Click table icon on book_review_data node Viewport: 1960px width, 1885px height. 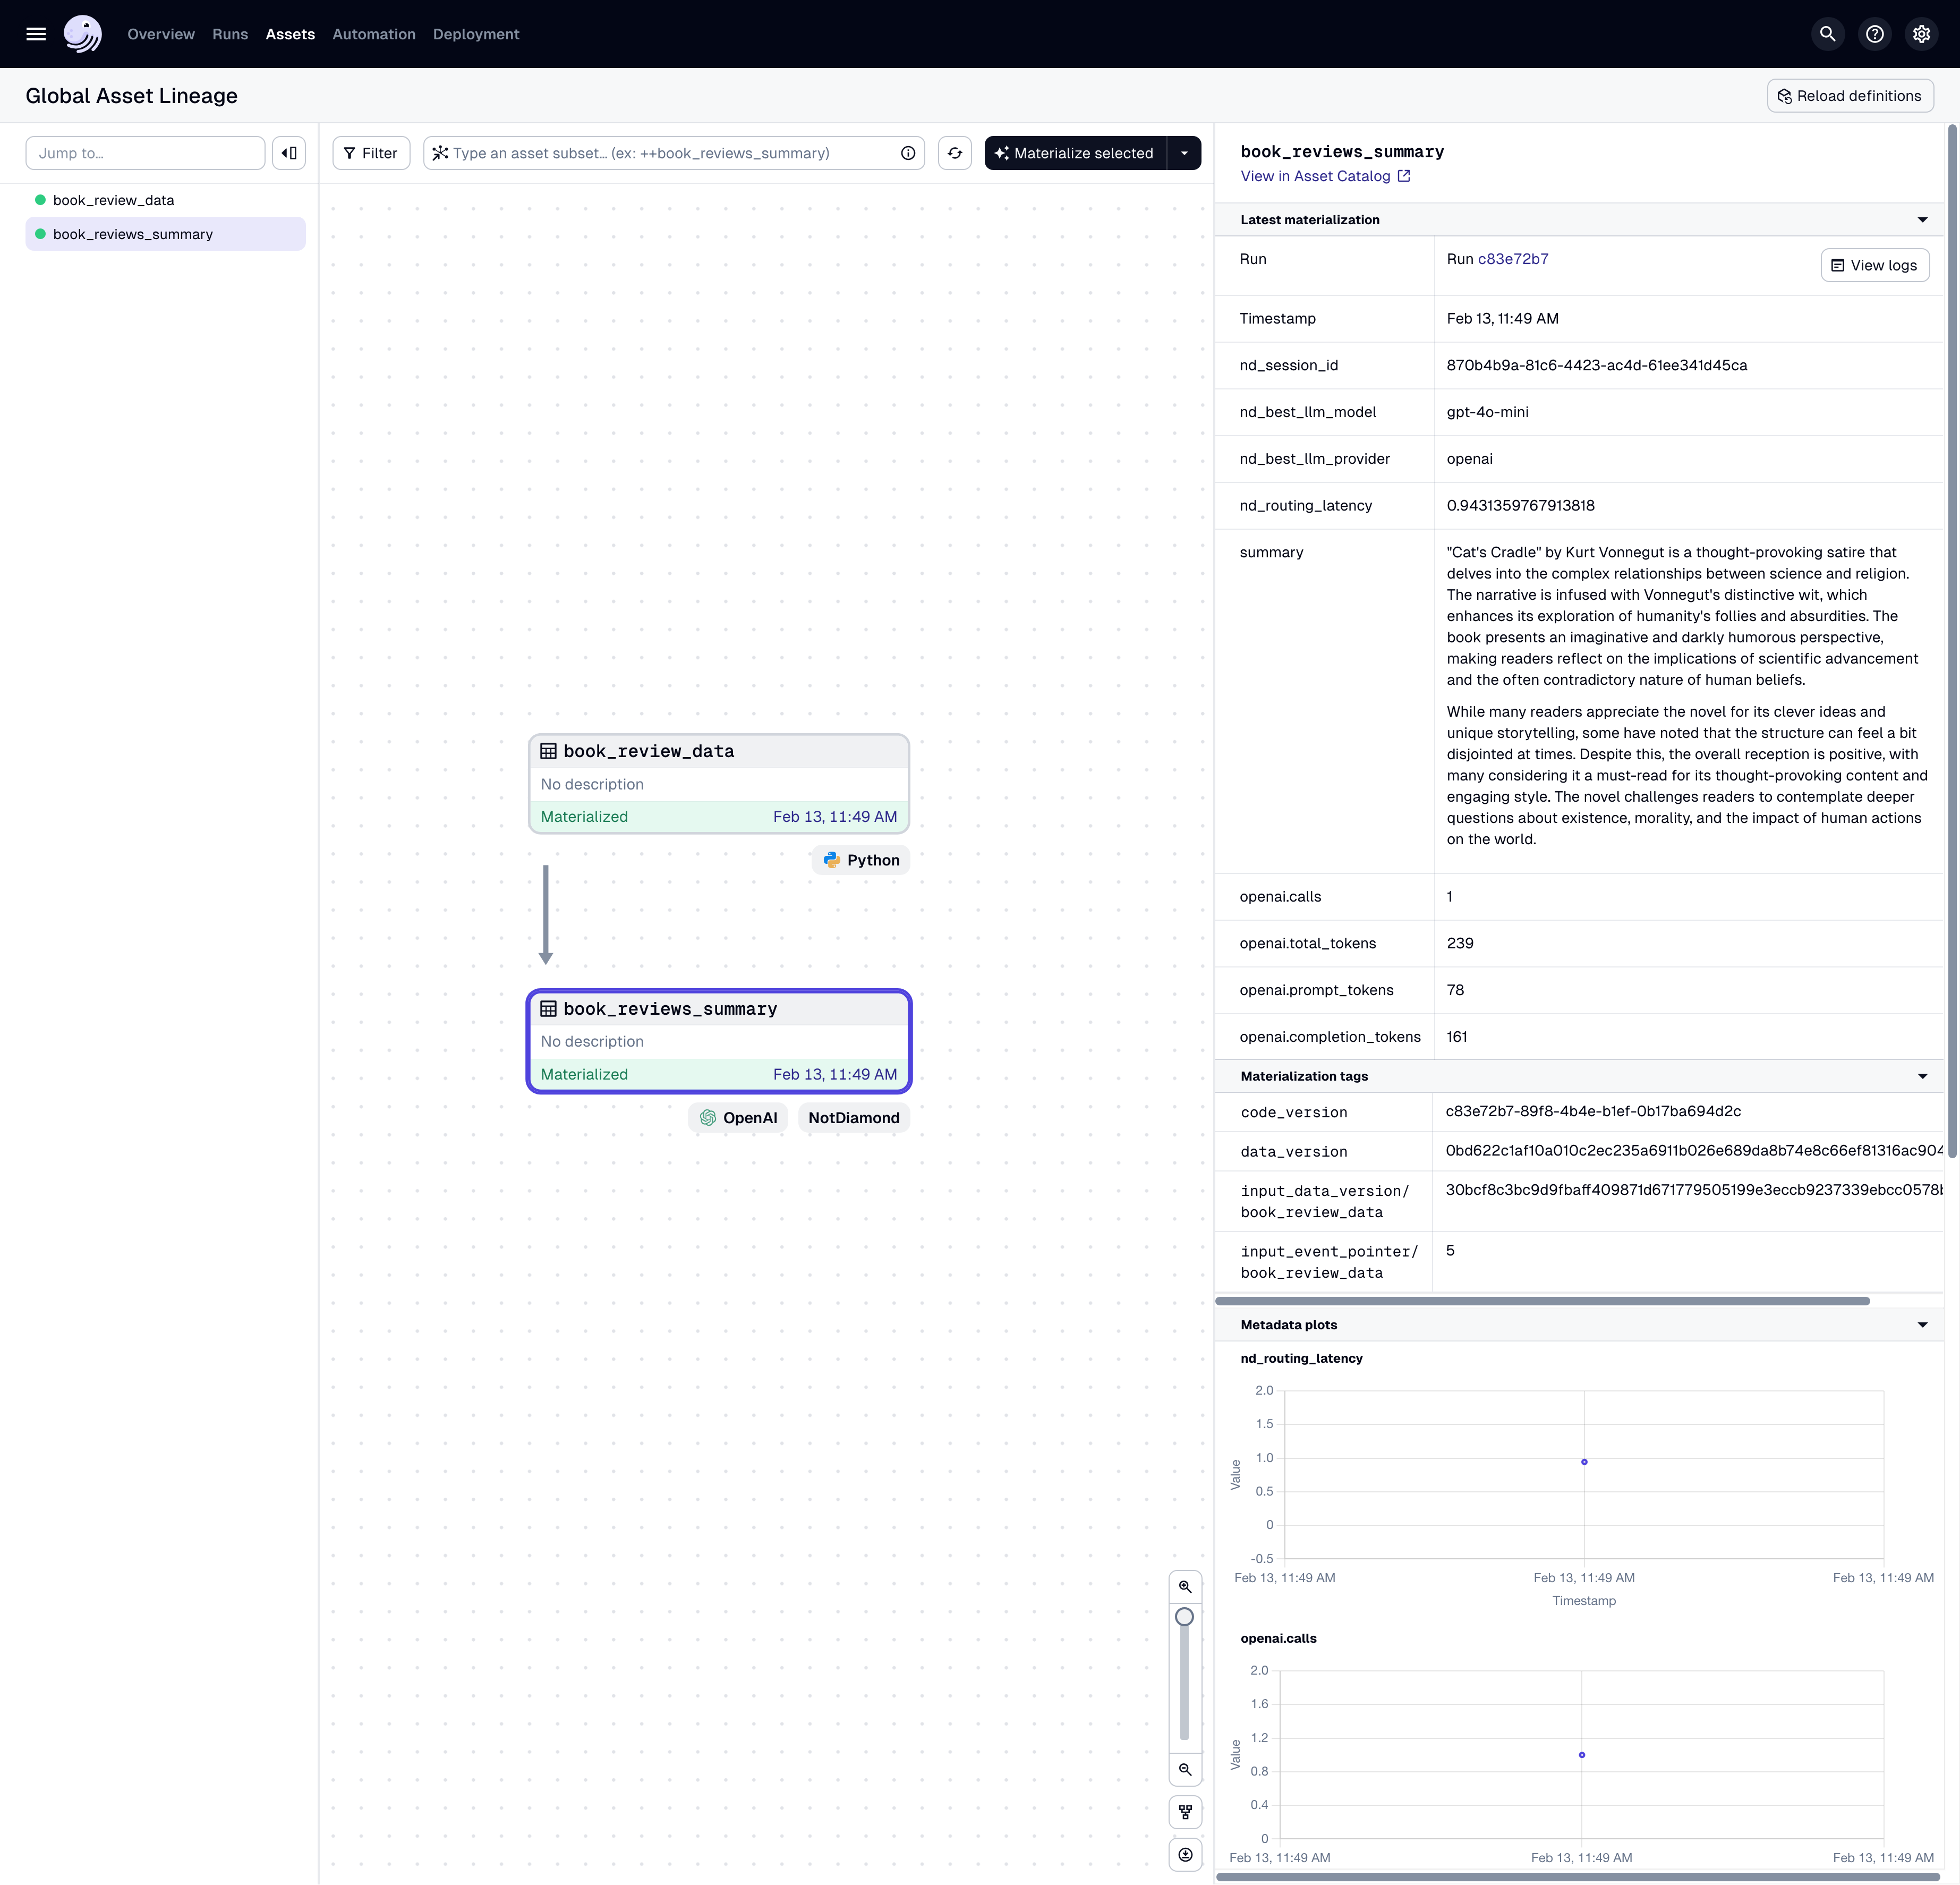548,751
